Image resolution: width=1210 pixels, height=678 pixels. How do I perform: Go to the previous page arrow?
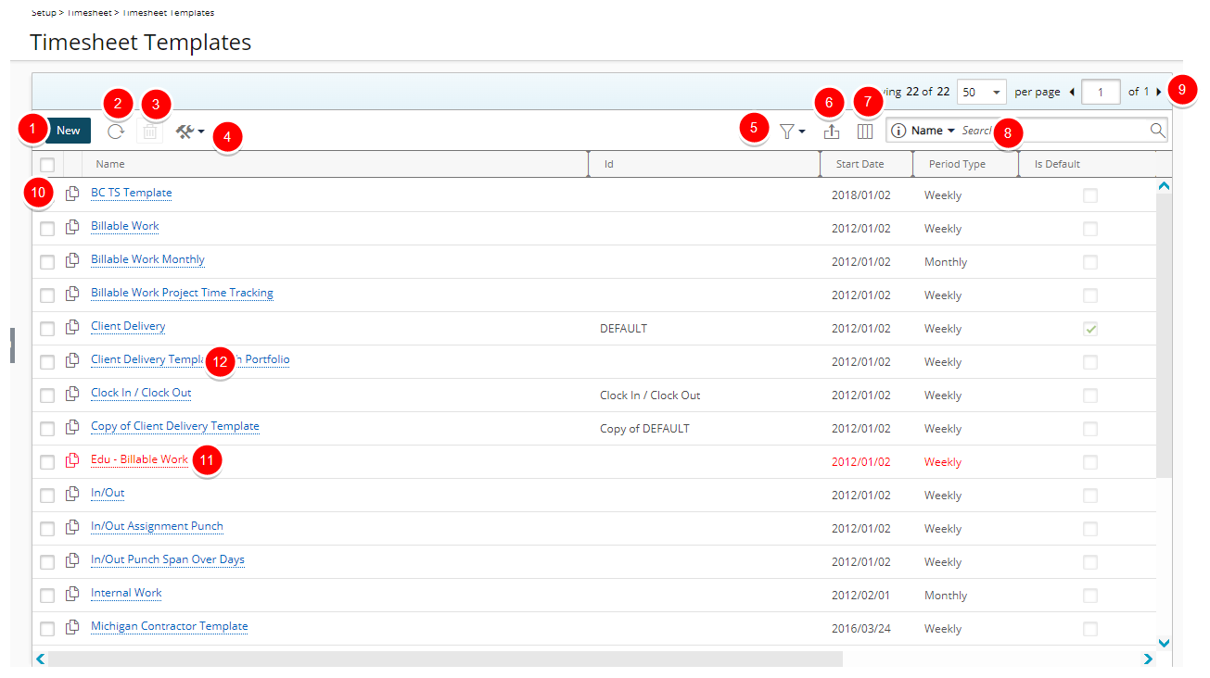coord(1072,92)
